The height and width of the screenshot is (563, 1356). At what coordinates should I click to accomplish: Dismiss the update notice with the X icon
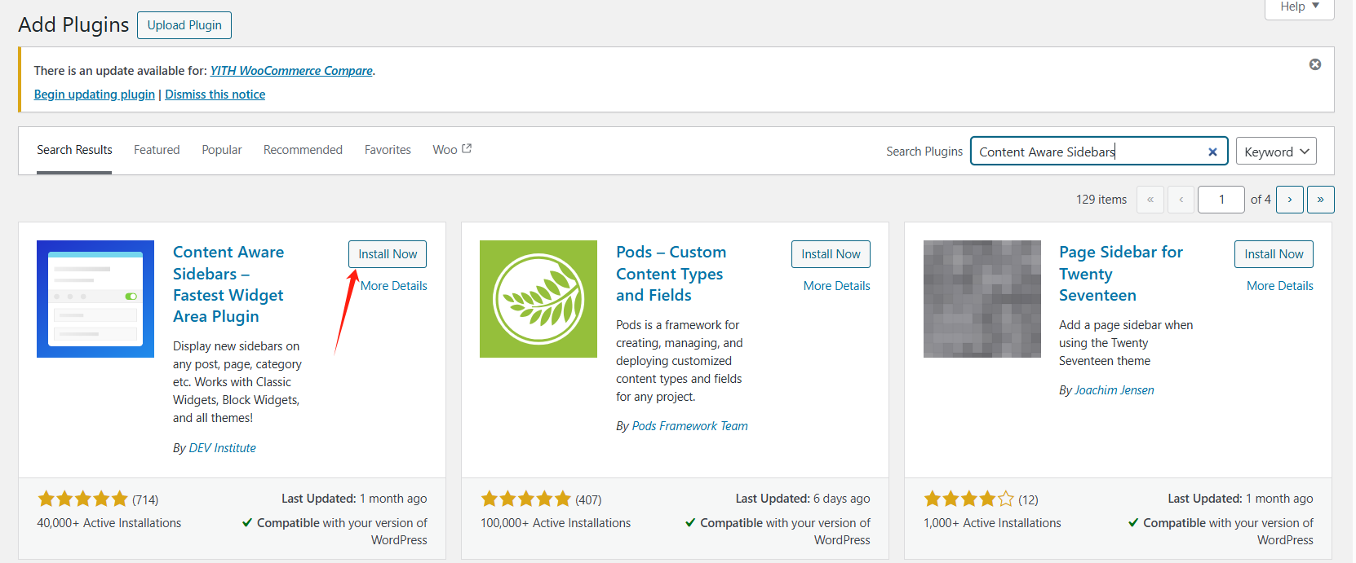coord(1314,64)
